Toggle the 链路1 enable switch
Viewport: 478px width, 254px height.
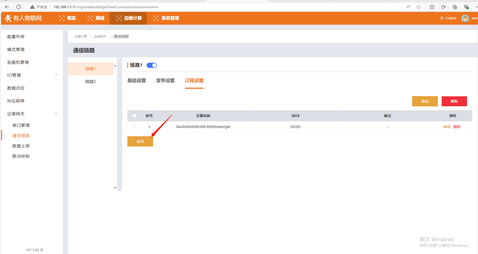152,65
